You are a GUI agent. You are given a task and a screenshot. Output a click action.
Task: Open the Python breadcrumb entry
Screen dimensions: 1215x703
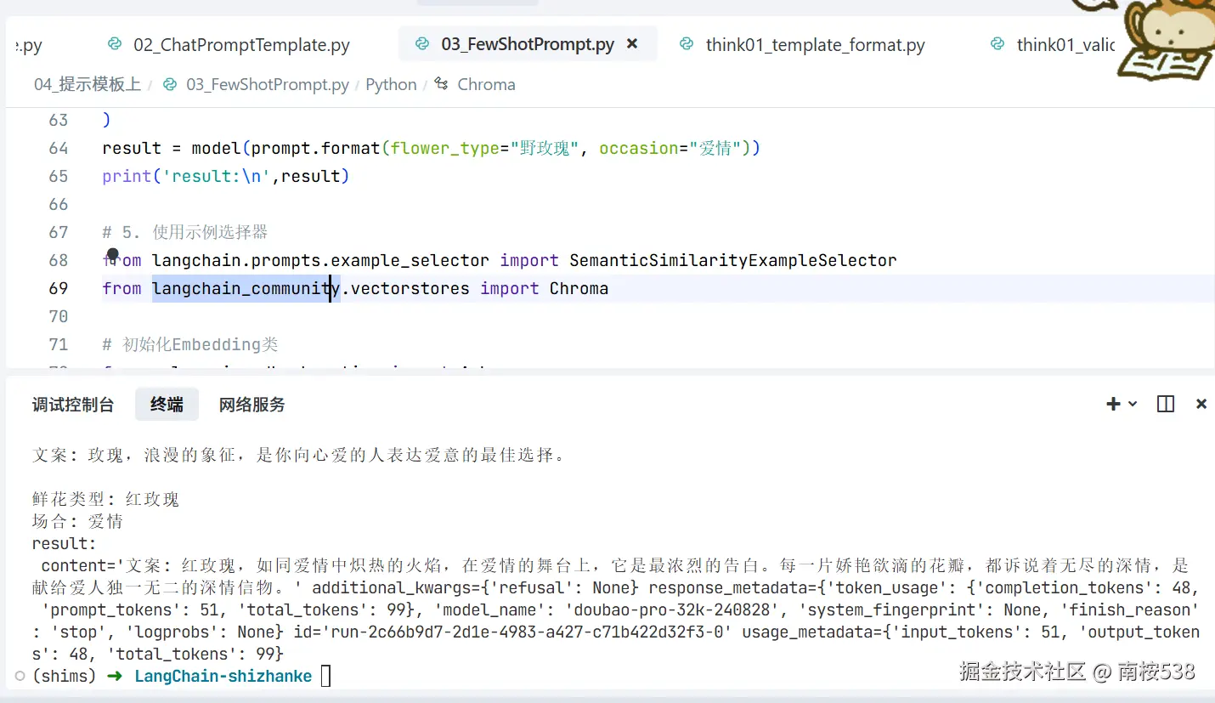click(391, 84)
